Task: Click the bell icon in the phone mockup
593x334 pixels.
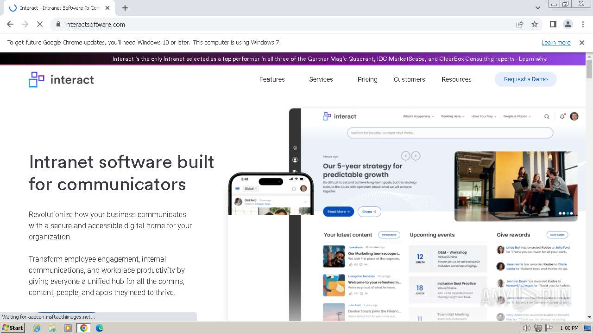Action: pyautogui.click(x=294, y=189)
